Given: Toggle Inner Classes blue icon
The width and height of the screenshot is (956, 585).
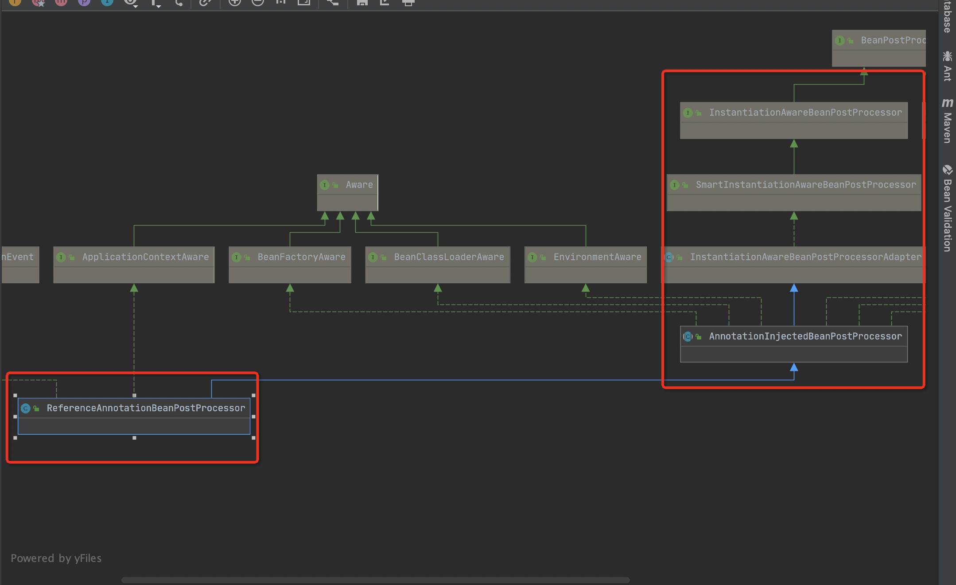Looking at the screenshot, I should 107,2.
